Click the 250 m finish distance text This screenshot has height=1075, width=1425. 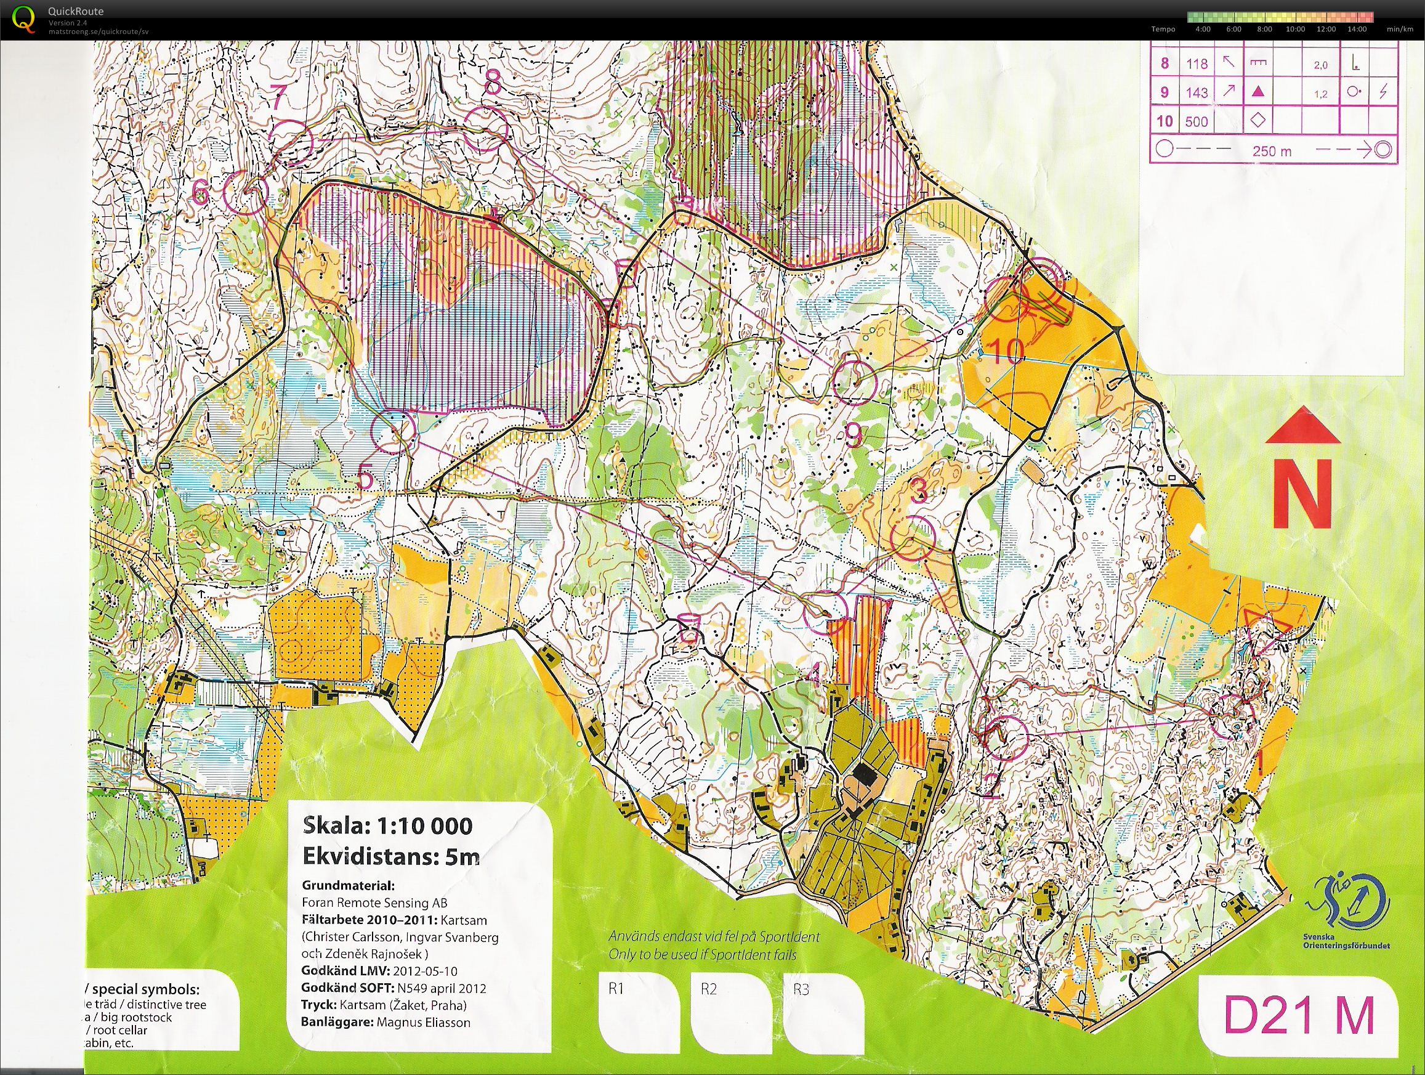pyautogui.click(x=1272, y=152)
